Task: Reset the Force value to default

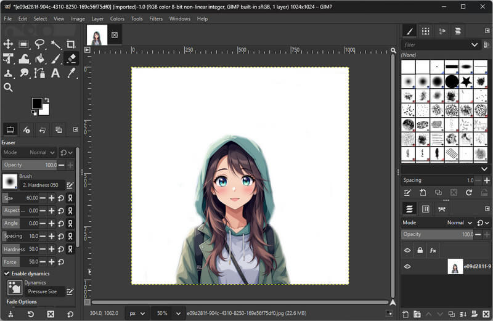Action: [x=61, y=262]
